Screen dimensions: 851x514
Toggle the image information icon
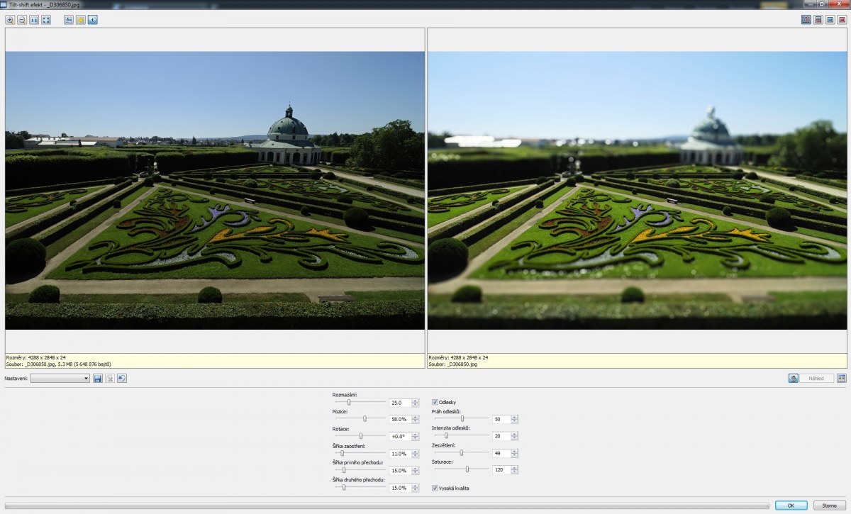(x=93, y=20)
